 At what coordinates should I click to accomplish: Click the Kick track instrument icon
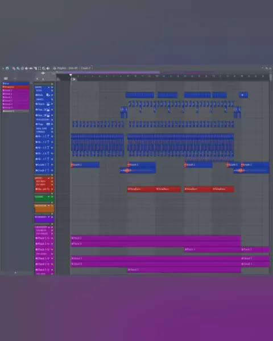48,95
